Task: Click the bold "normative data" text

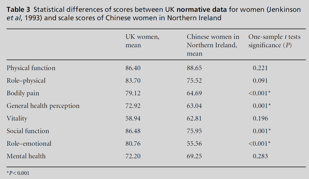Action: click(x=202, y=10)
